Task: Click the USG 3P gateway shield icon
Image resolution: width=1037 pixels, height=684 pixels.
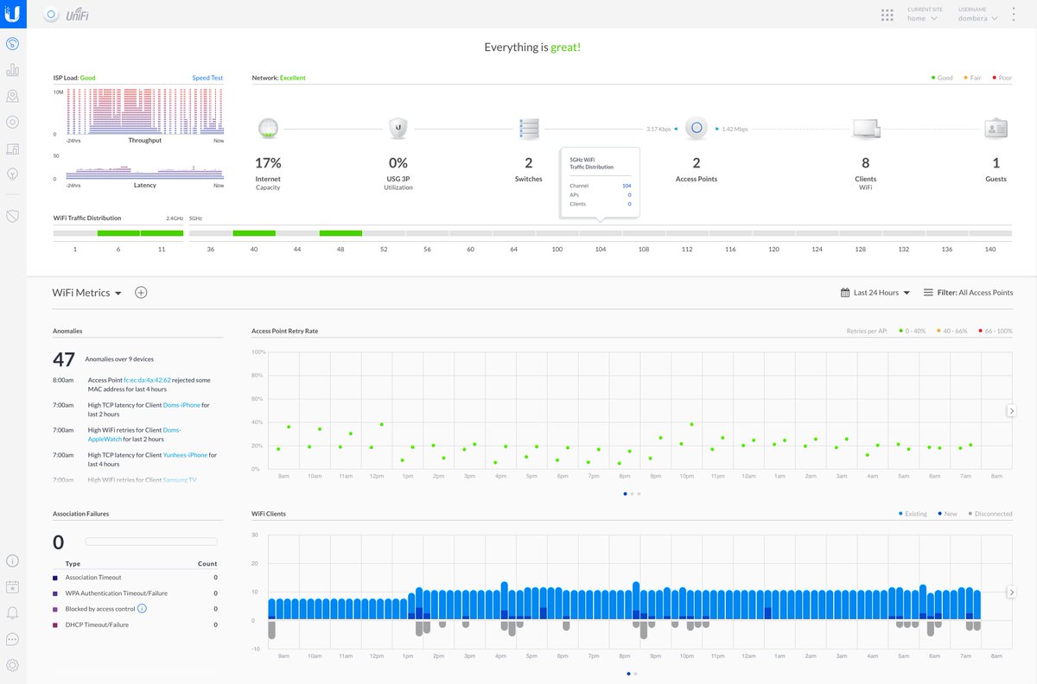Action: coord(398,129)
